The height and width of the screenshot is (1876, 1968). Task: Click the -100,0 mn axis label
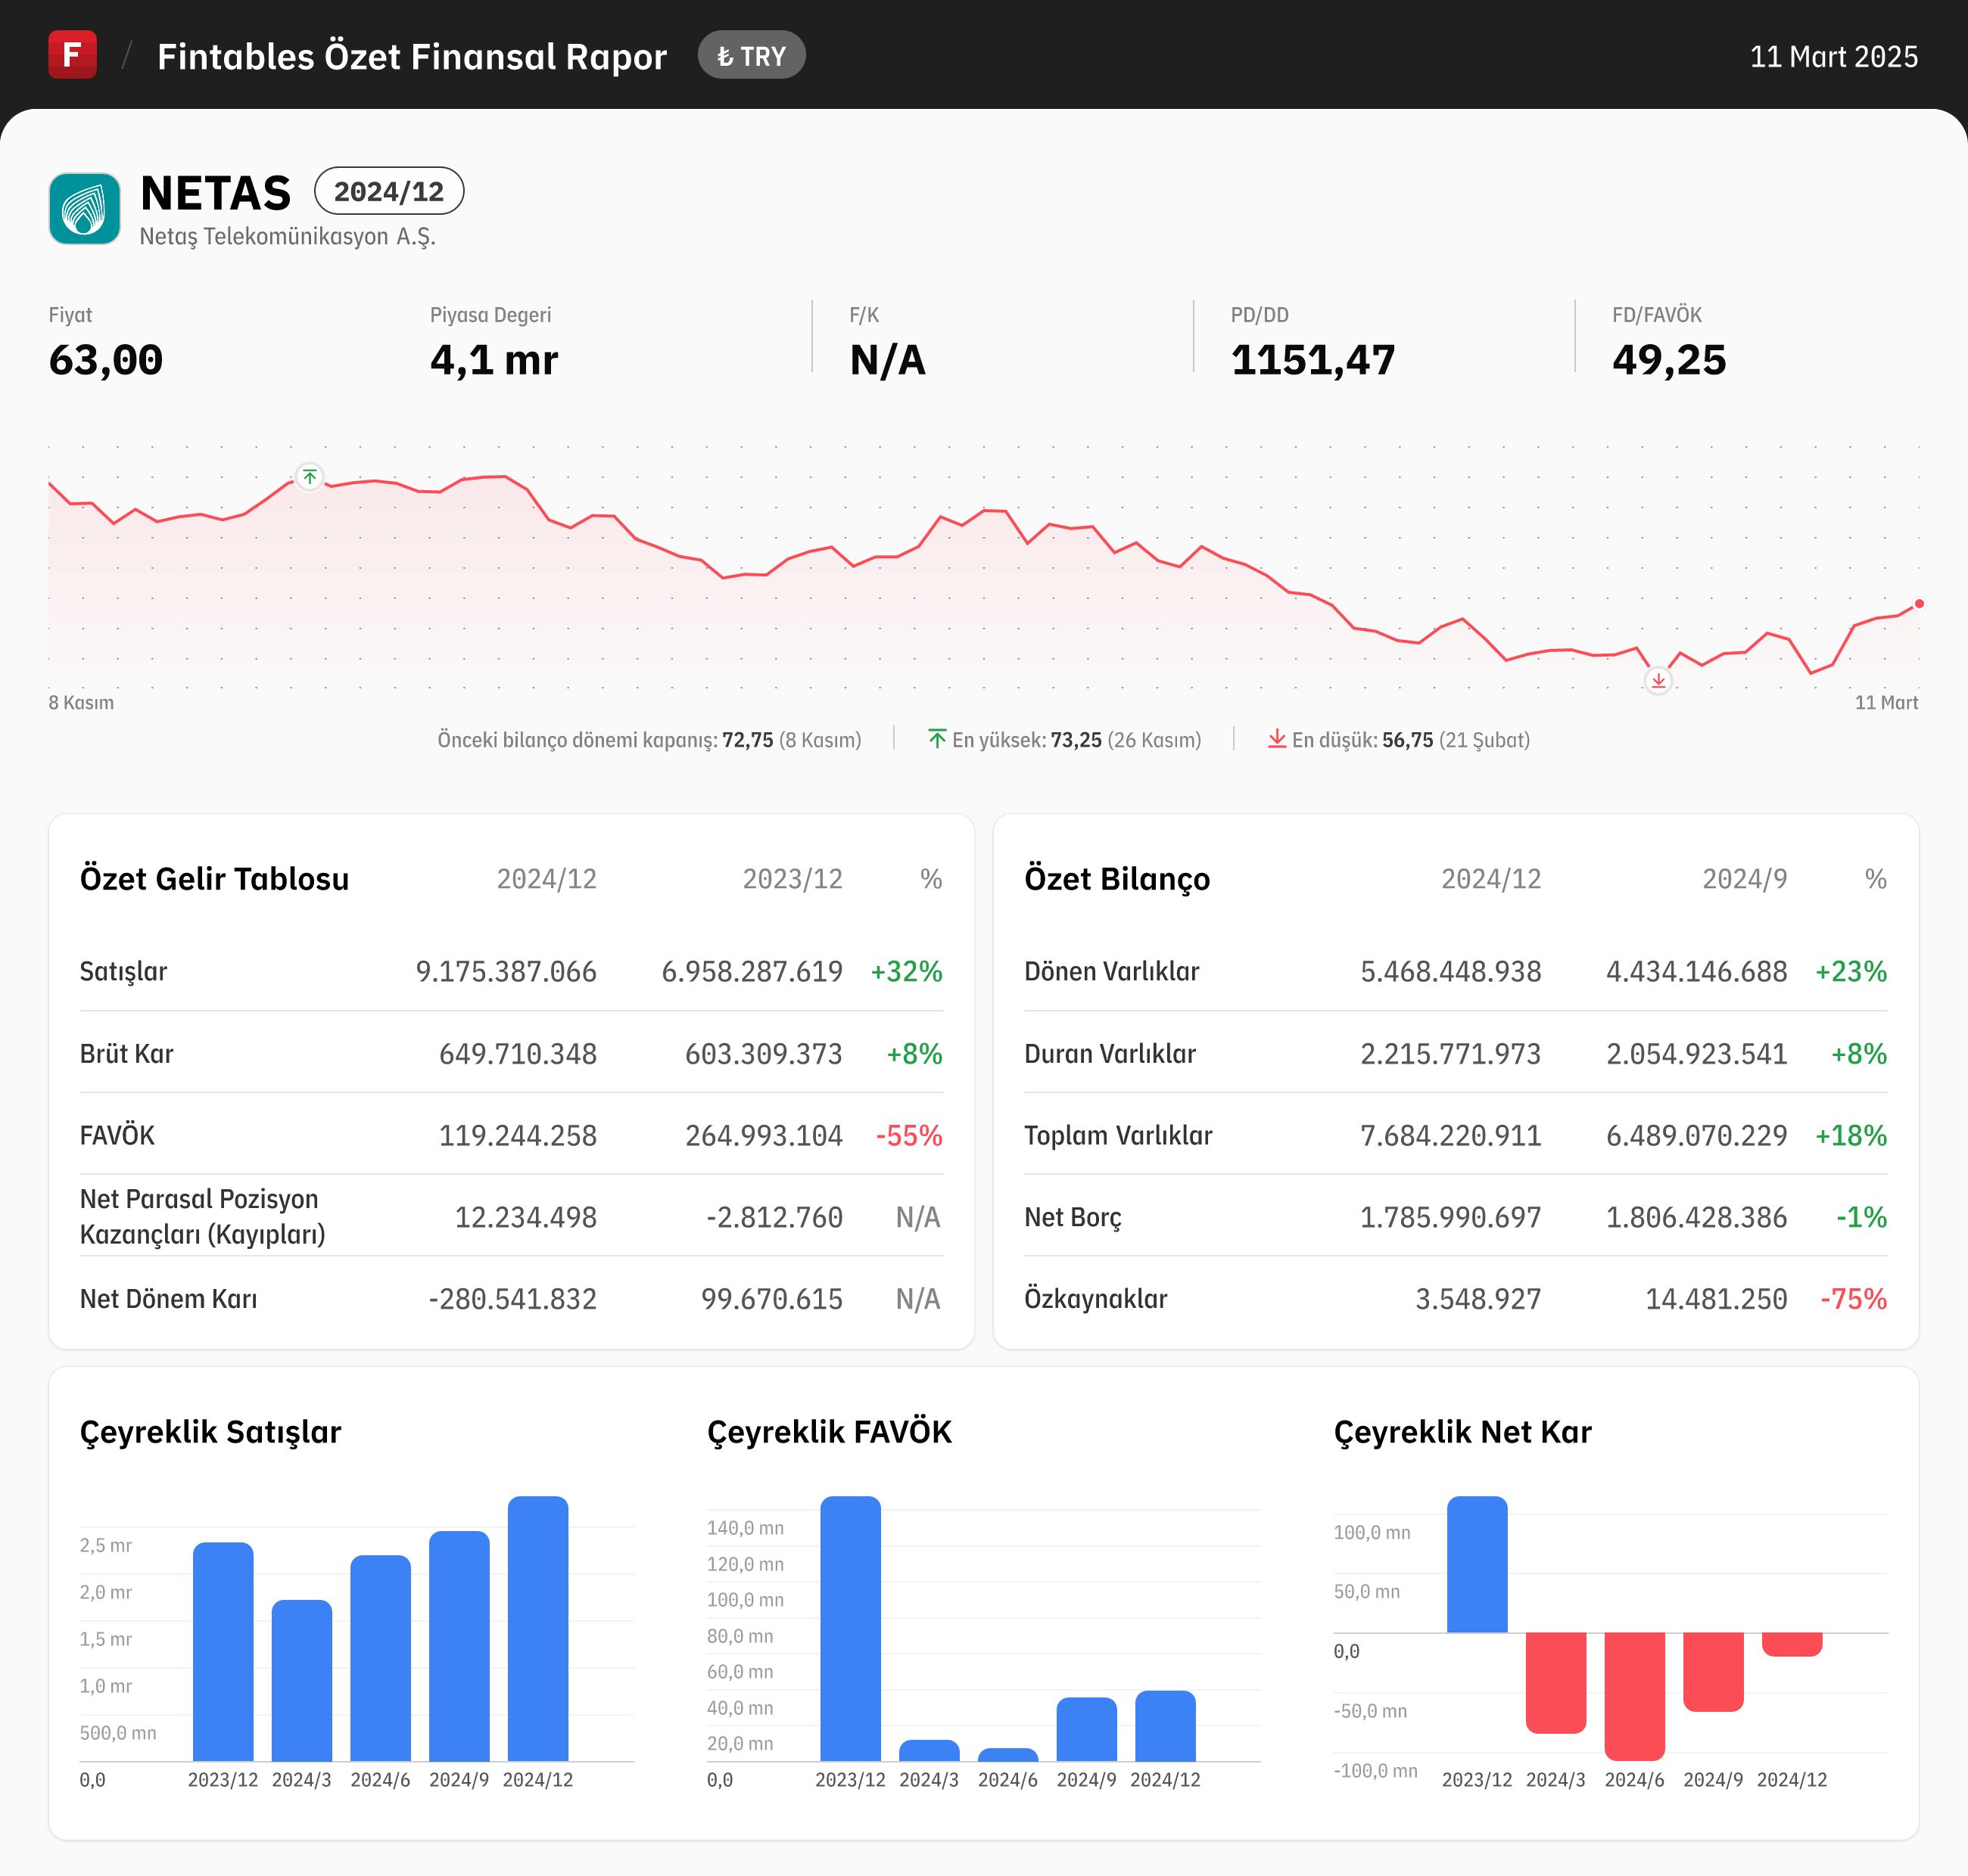point(1375,1771)
